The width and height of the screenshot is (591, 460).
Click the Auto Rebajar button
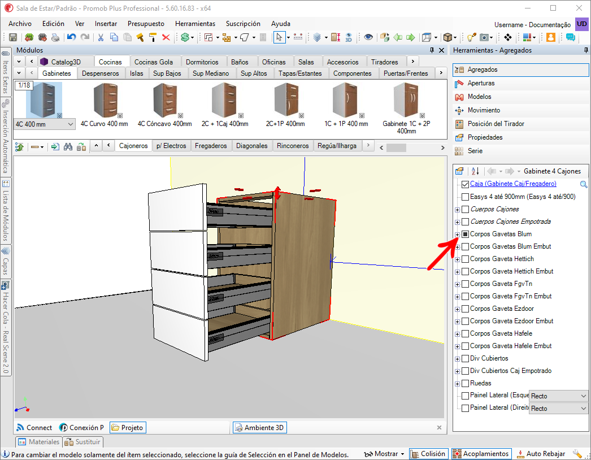coord(541,454)
